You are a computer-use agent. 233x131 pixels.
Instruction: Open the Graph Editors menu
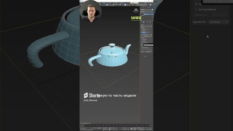[x=115, y=3]
